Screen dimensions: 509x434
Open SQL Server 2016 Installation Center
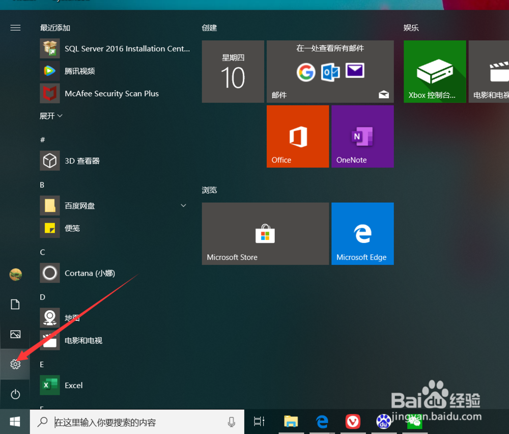coord(115,48)
